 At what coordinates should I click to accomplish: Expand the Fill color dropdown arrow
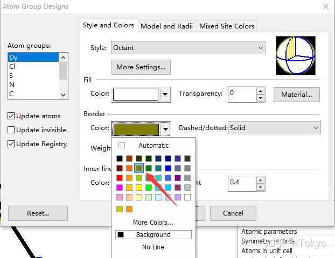pyautogui.click(x=165, y=95)
